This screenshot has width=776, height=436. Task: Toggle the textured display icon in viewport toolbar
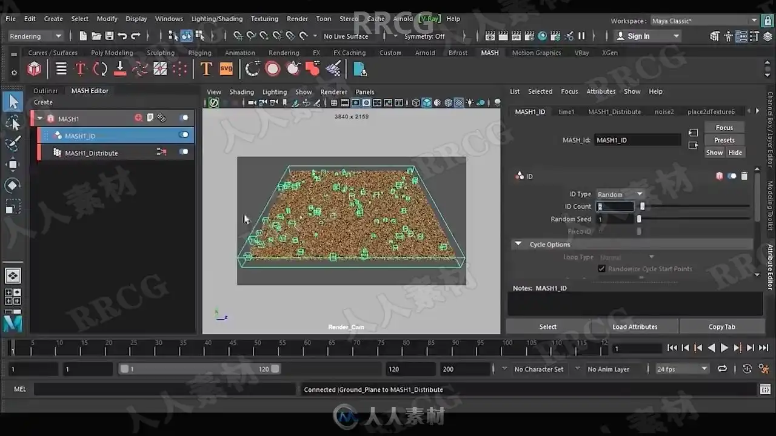(x=459, y=103)
